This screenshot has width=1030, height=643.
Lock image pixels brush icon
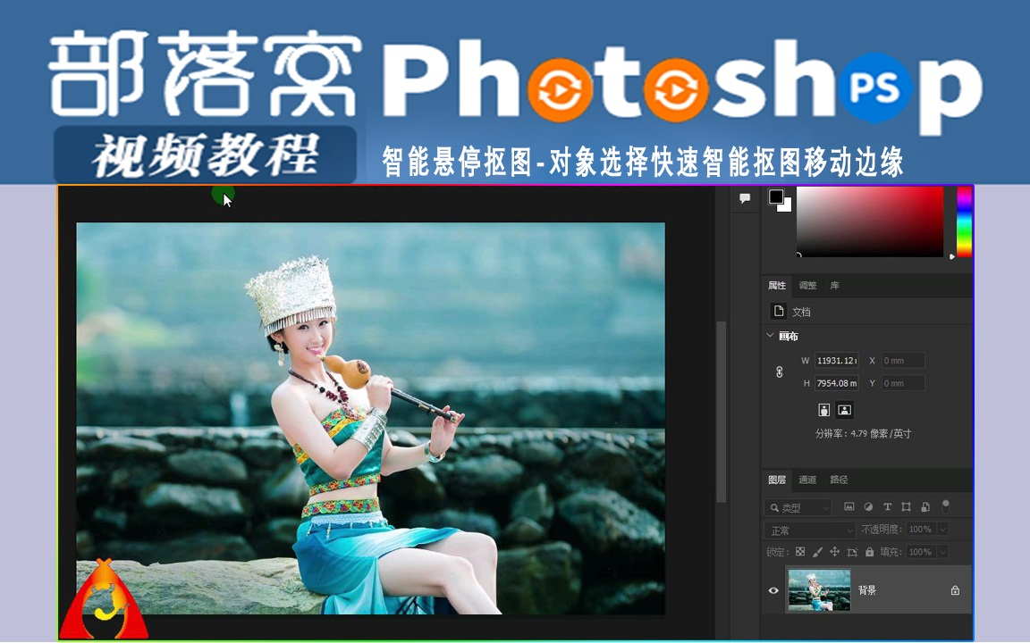(x=817, y=552)
